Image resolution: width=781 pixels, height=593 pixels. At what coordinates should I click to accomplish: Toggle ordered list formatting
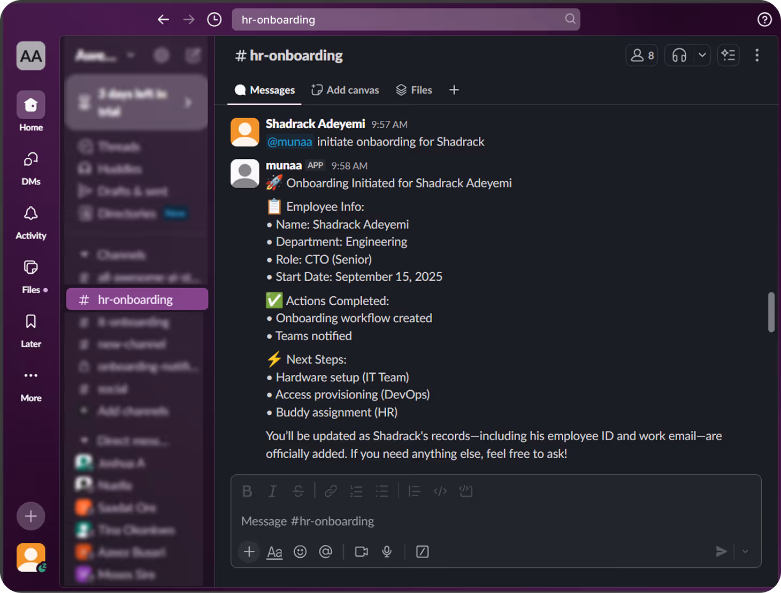[x=356, y=491]
